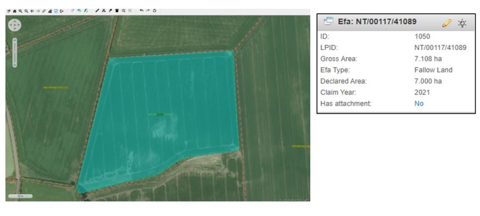Click the windows icon beside Efa title
Image resolution: width=480 pixels, height=216 pixels.
click(x=328, y=21)
